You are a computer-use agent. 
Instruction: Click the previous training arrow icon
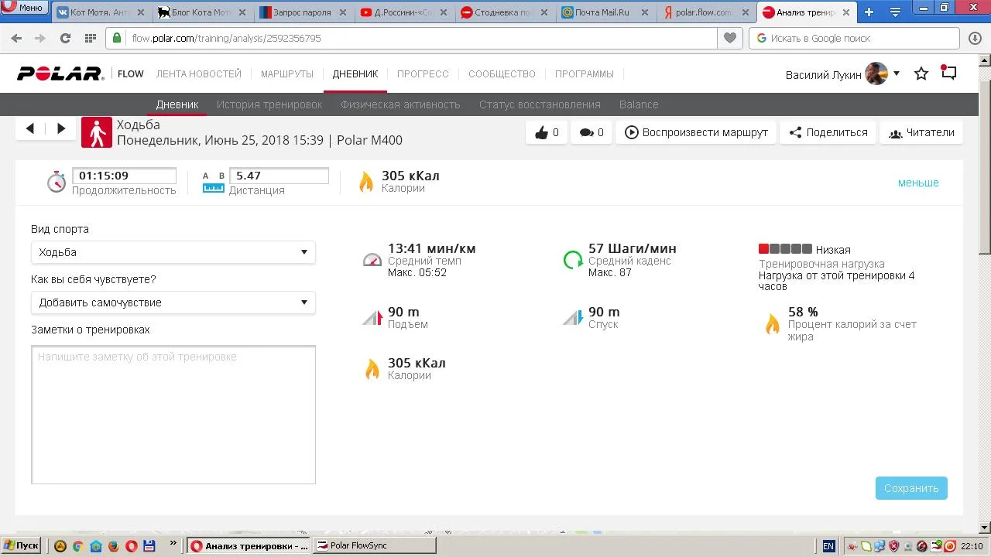pos(30,128)
